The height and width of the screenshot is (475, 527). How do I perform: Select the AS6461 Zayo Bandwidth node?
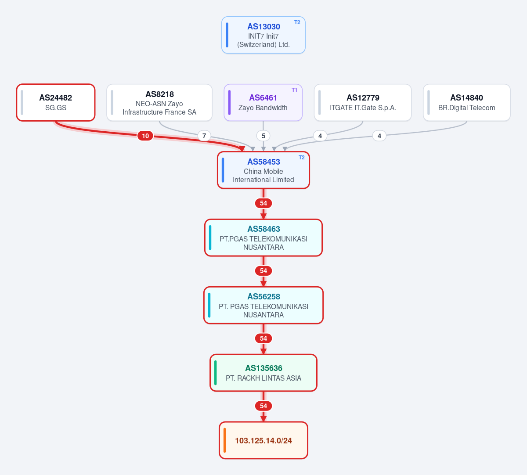pos(263,102)
